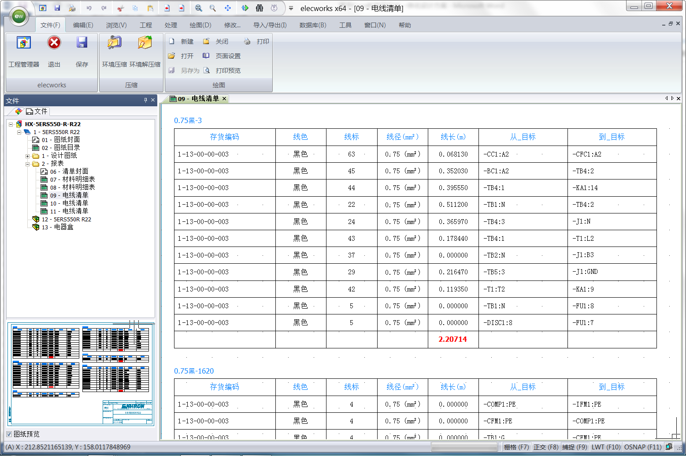Expand the 1 - 设计图纸 folder

pos(27,156)
